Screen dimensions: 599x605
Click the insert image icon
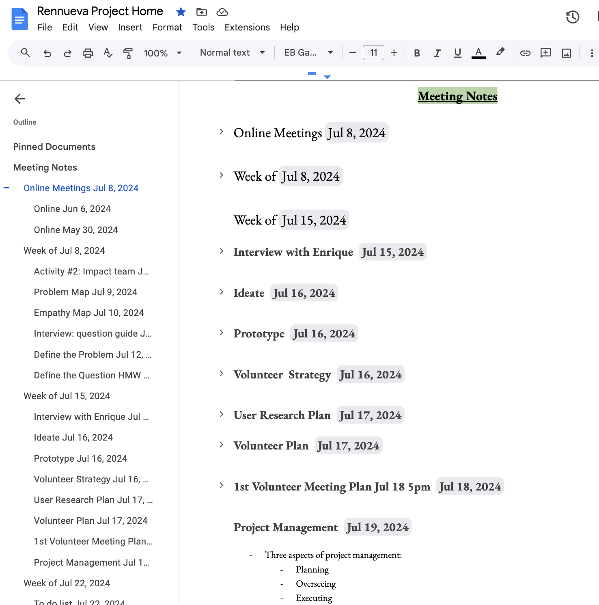[566, 53]
